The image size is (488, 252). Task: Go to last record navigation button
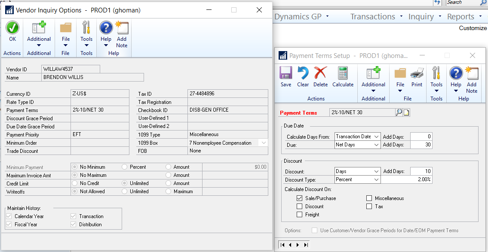tap(306, 245)
